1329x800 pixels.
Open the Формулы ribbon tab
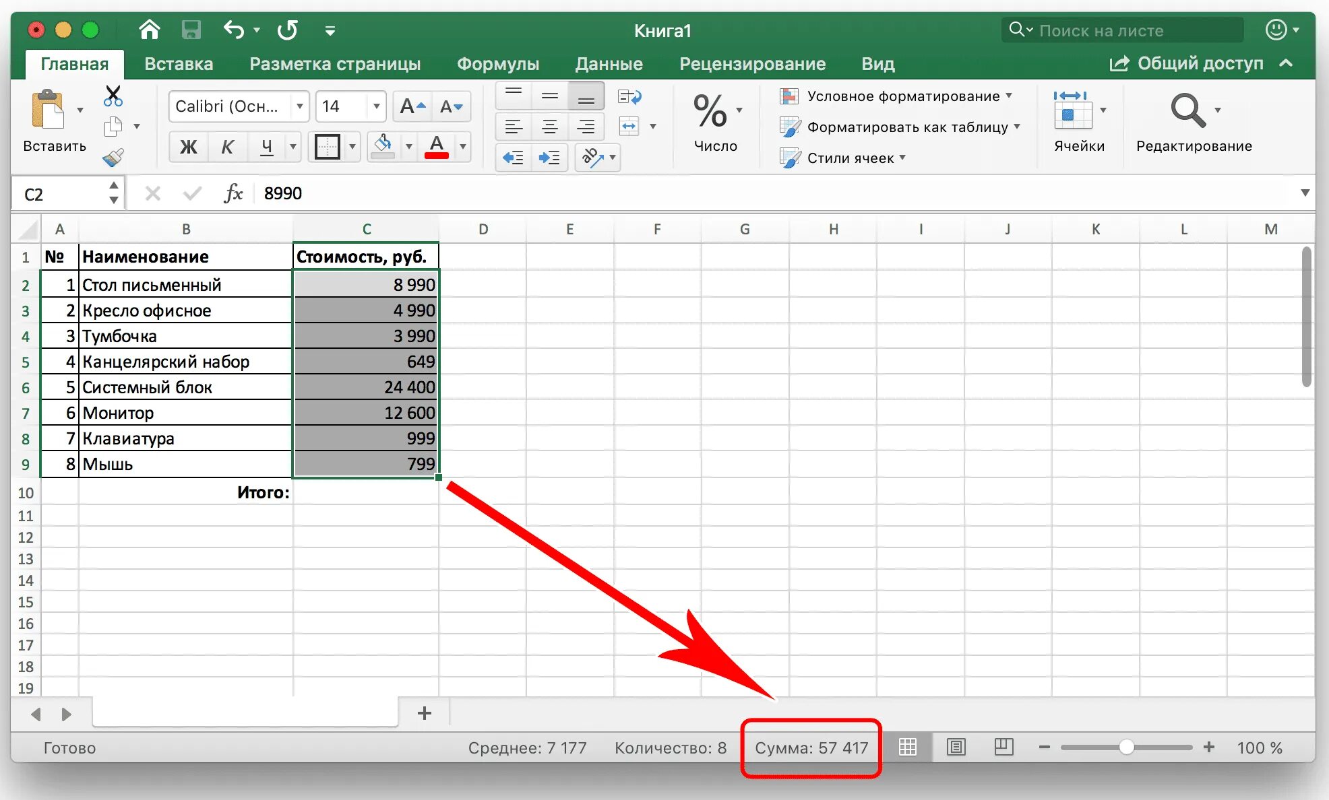(497, 64)
